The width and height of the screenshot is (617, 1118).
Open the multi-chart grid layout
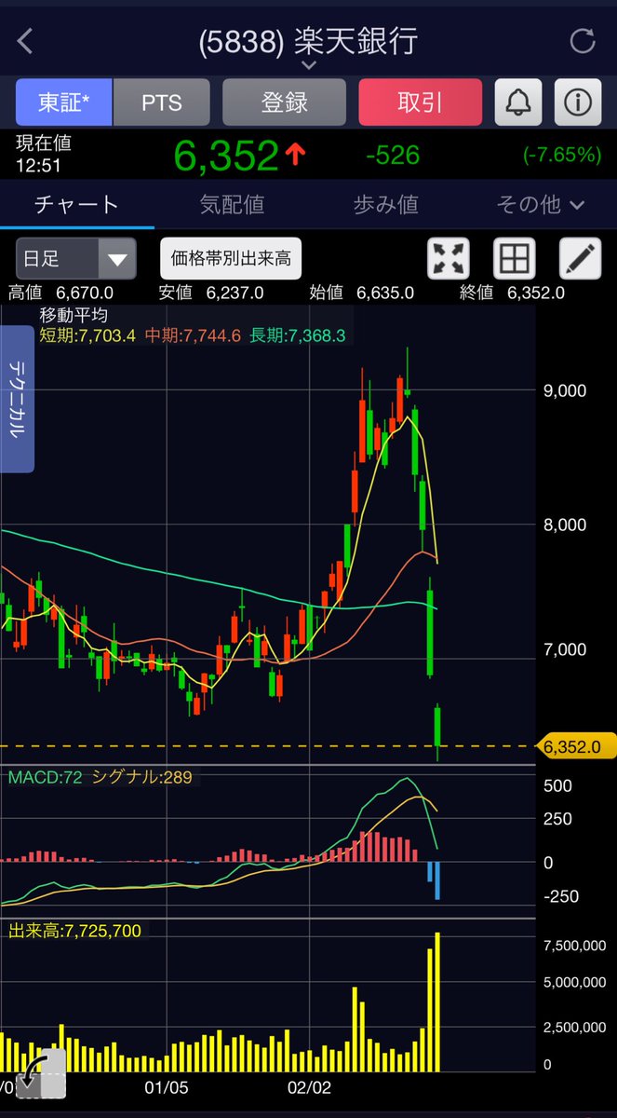pyautogui.click(x=515, y=259)
